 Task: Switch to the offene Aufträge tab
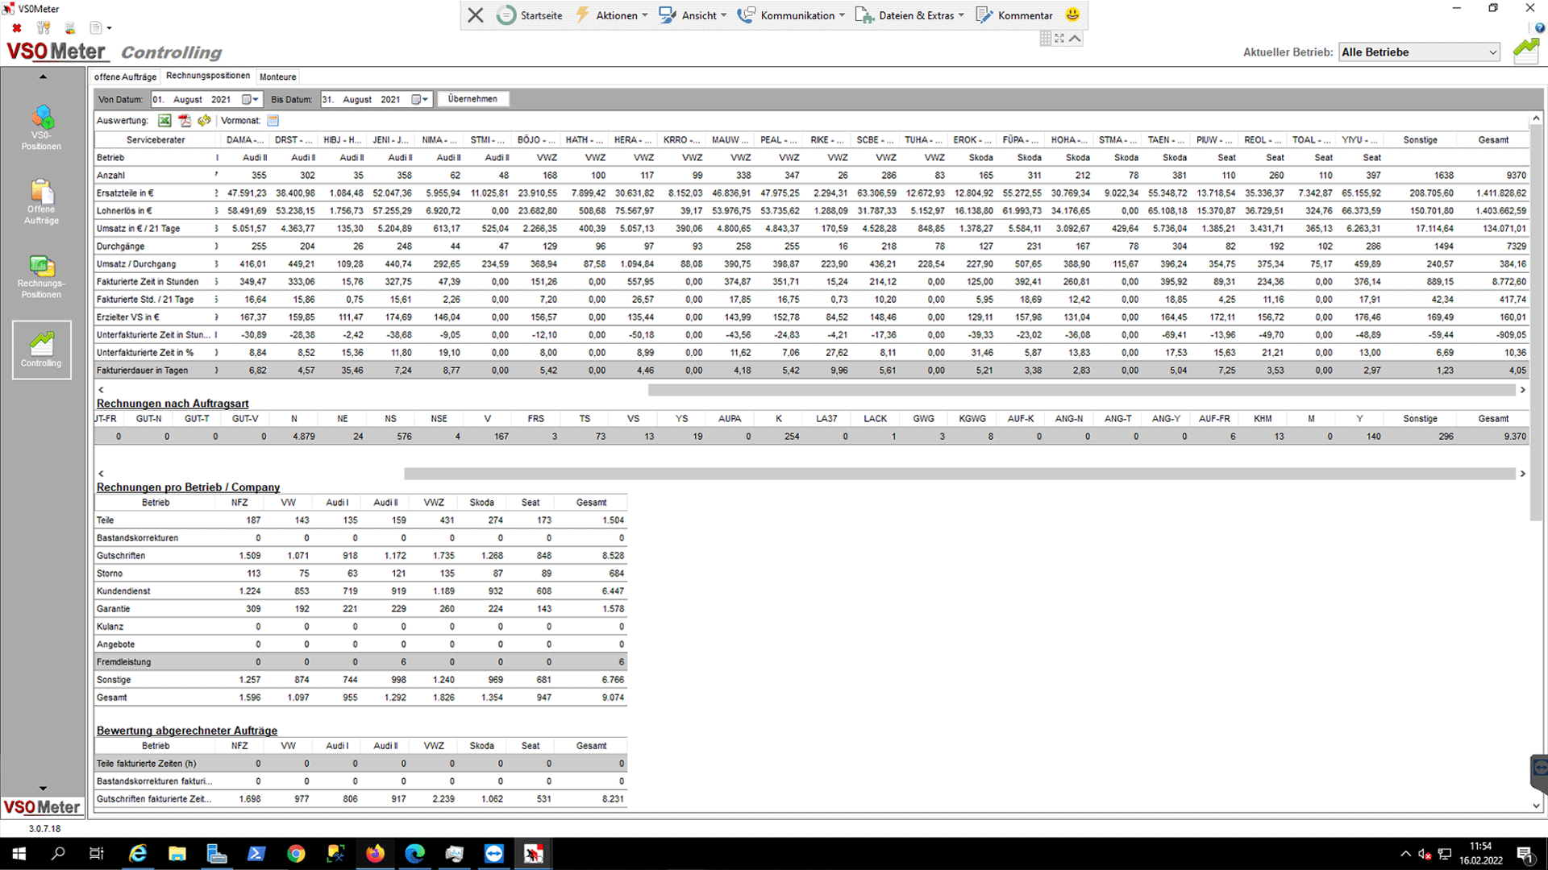(125, 77)
